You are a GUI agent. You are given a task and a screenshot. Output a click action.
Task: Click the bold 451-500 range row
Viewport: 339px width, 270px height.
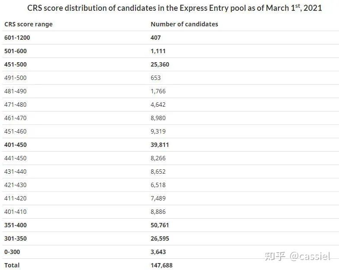tap(16, 64)
